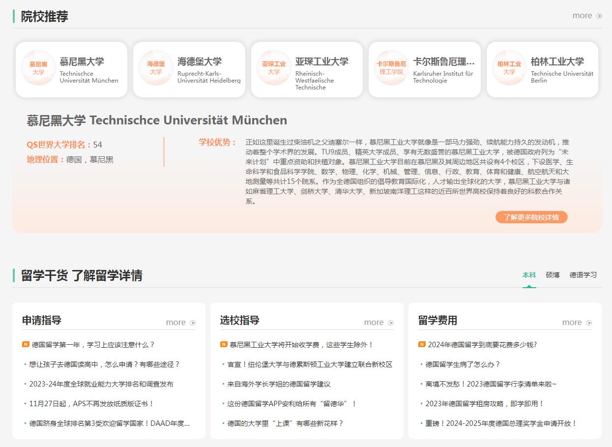Open 德国跻身全球排名第3受欢迎留学国家 article

tap(109, 423)
